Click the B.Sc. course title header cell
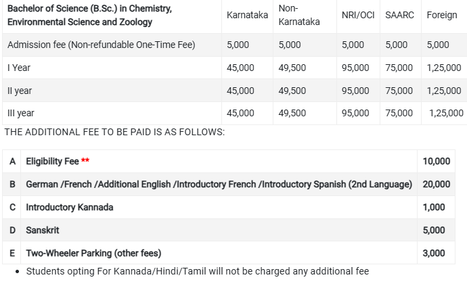 click(x=89, y=16)
